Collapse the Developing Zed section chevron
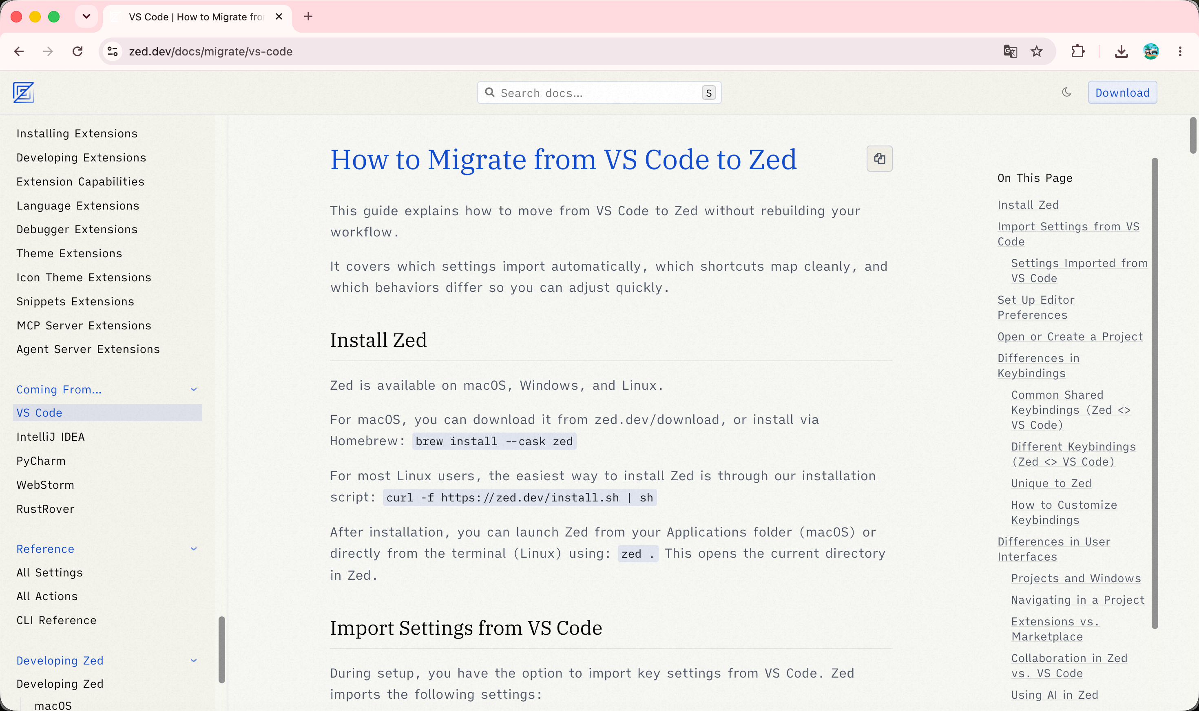Image resolution: width=1199 pixels, height=711 pixels. (194, 660)
